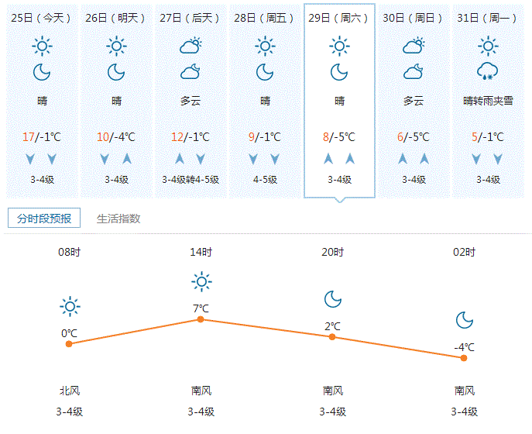Open the 30日 (周日) forecast column
The width and height of the screenshot is (532, 434).
tap(414, 18)
